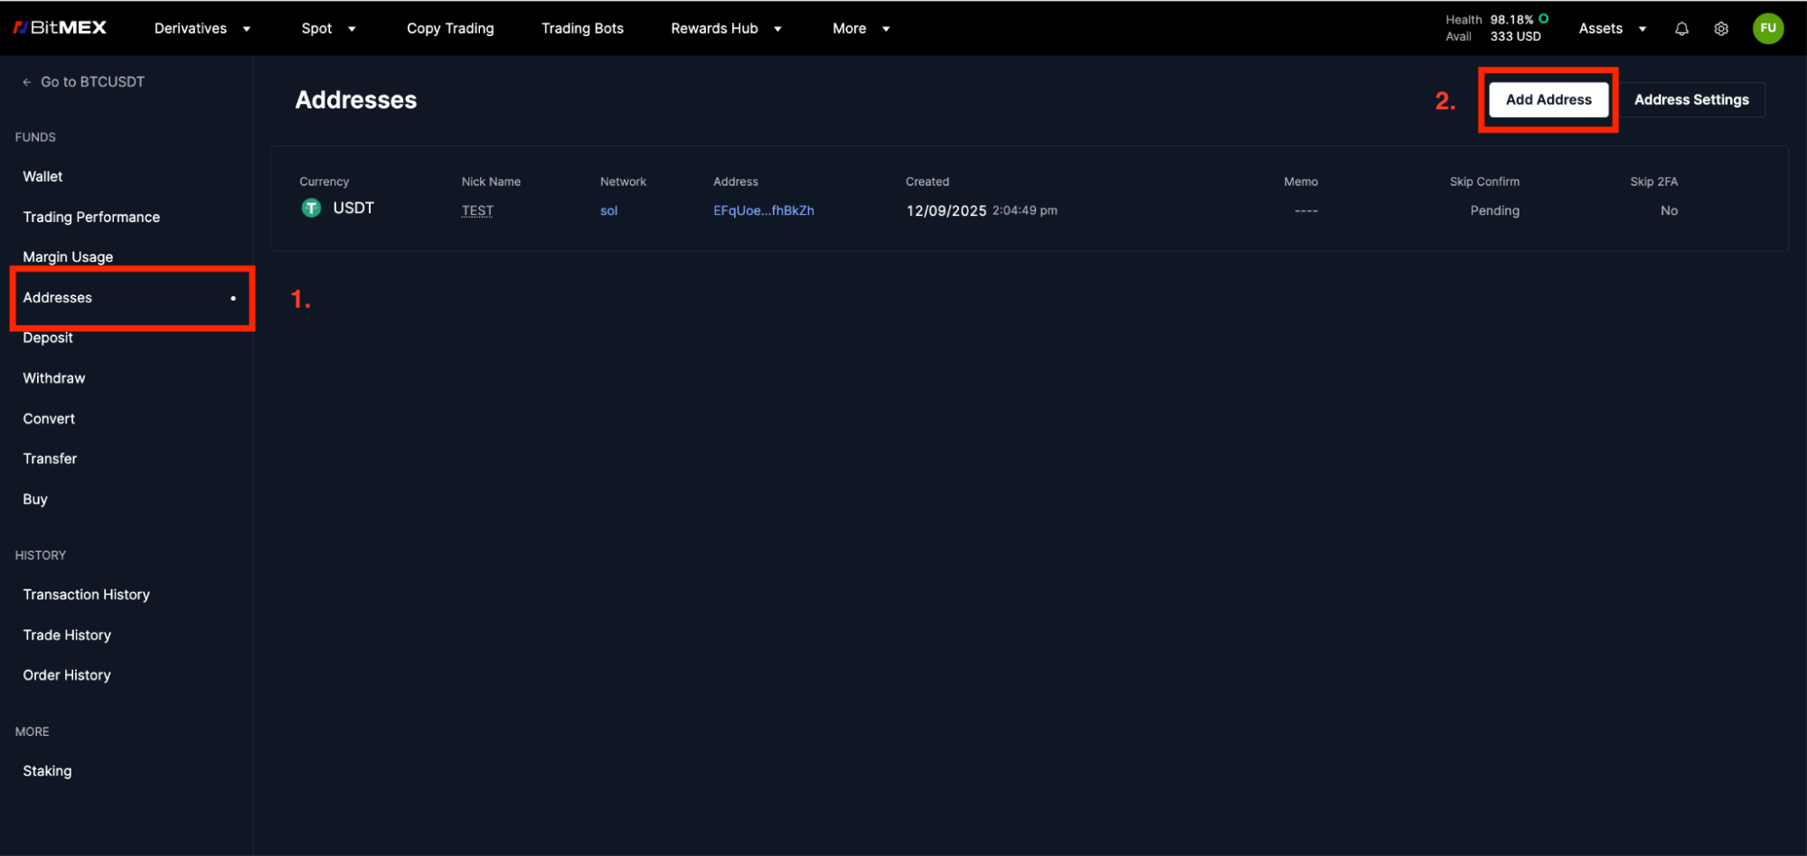The image size is (1807, 856).
Task: Click the FU user avatar
Action: click(1767, 28)
